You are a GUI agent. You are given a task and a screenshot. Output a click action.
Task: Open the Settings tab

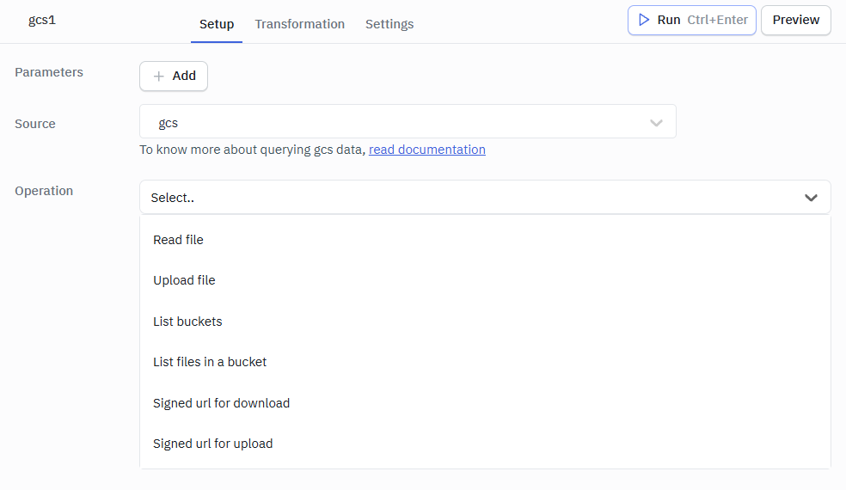click(x=389, y=24)
